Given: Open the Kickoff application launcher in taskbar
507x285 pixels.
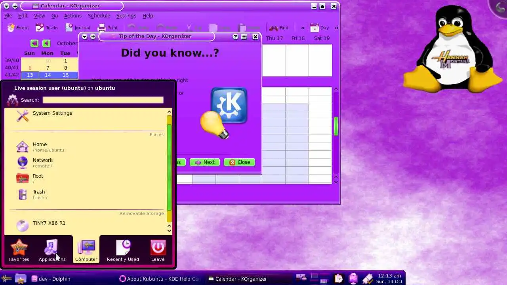Looking at the screenshot, I should point(6,279).
